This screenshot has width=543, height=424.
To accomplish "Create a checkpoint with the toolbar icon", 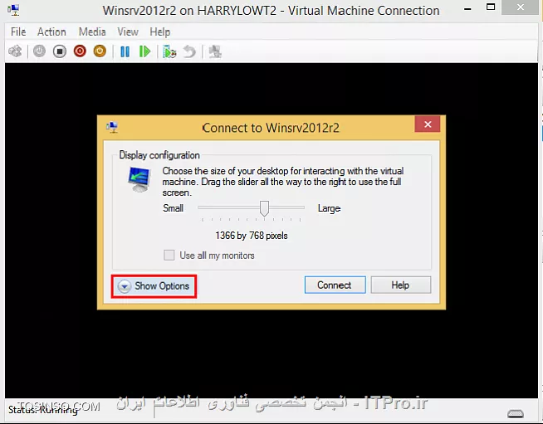I will 169,52.
